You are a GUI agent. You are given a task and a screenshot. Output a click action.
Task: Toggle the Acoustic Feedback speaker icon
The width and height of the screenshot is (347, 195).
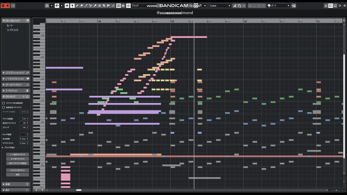tap(67, 5)
